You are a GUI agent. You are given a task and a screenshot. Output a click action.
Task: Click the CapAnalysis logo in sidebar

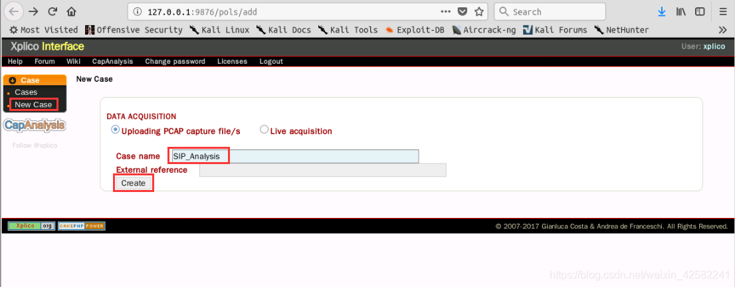[x=34, y=125]
